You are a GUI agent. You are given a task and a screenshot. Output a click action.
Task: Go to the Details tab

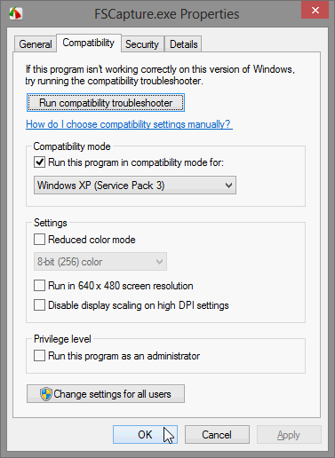183,44
